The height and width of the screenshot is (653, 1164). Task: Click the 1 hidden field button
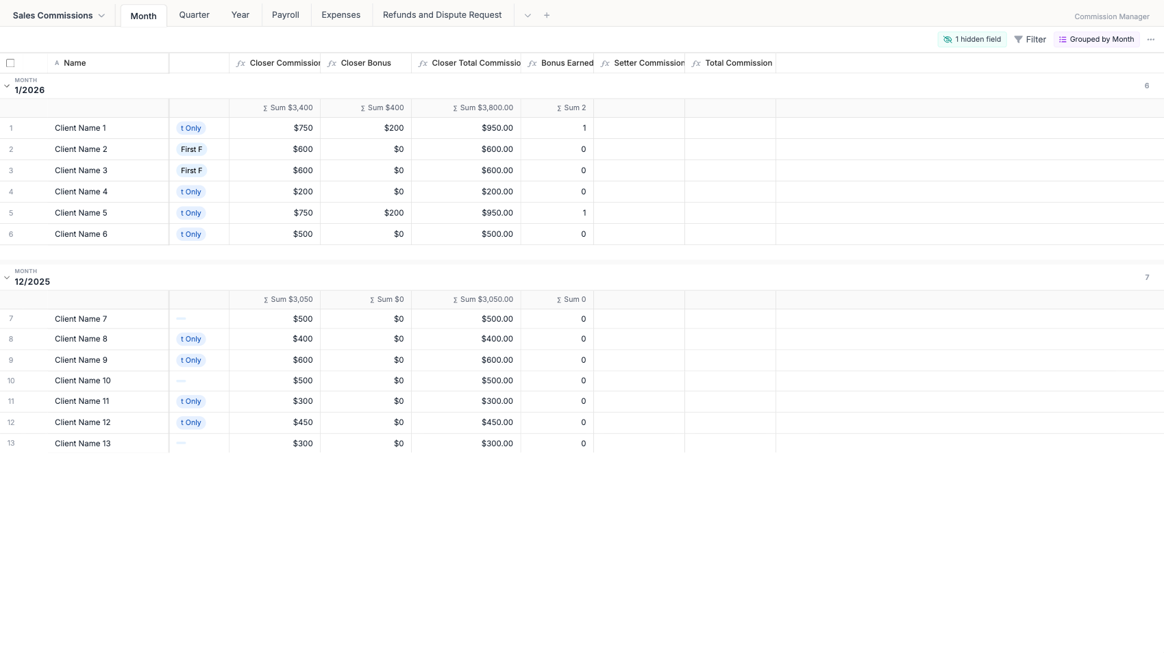[972, 39]
